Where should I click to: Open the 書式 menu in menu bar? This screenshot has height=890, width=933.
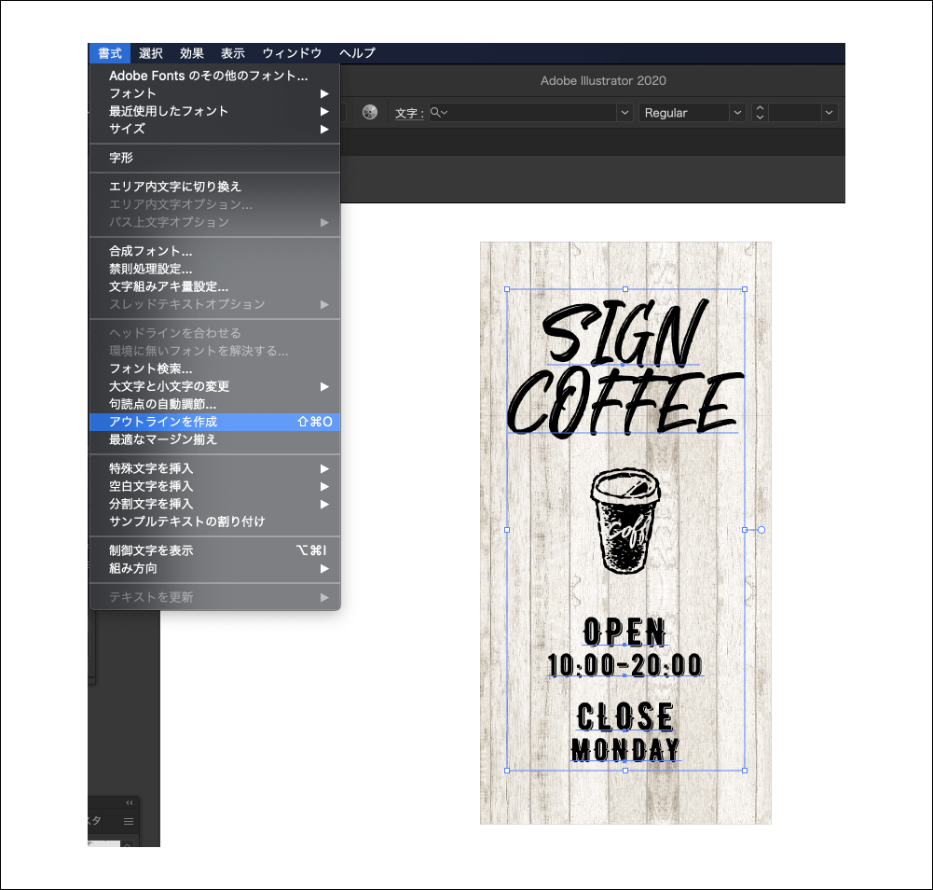tap(110, 53)
